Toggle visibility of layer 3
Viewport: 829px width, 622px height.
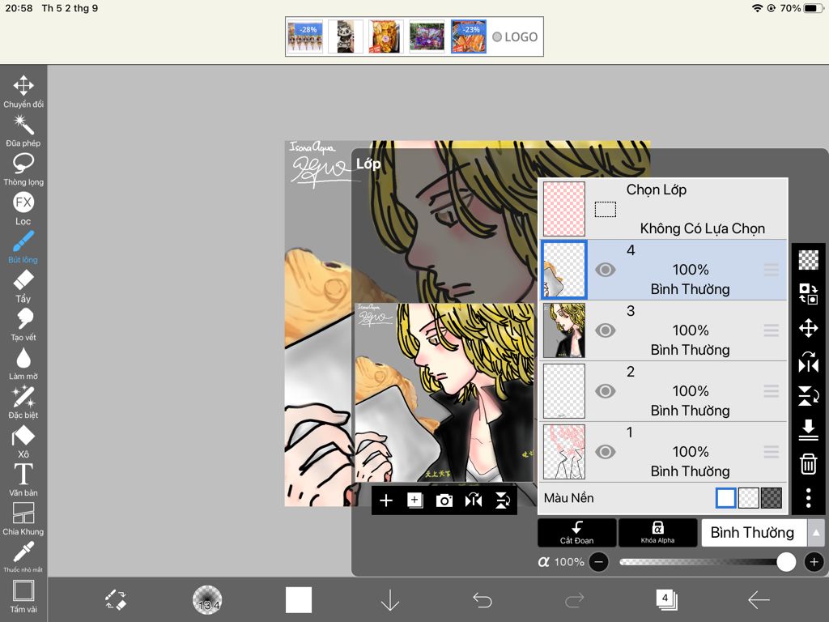click(606, 330)
